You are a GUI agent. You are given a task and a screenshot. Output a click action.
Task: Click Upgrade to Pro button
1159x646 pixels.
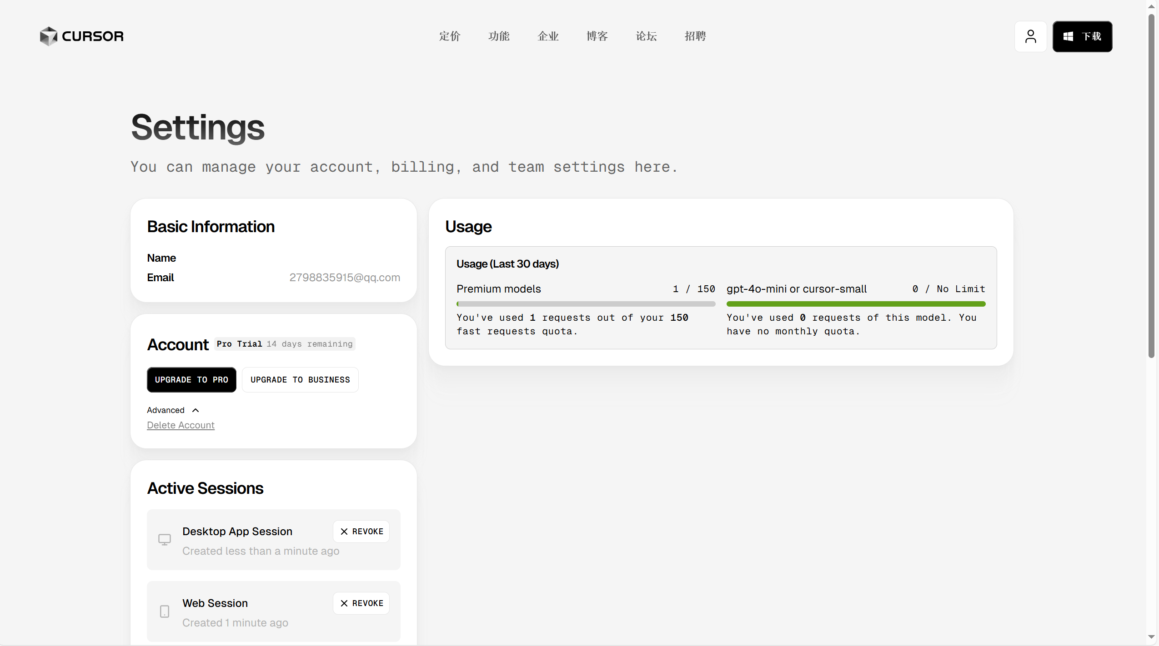(x=191, y=379)
